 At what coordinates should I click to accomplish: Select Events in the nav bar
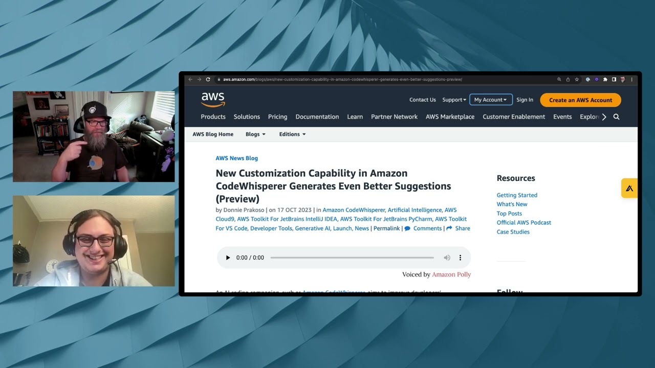coord(562,117)
